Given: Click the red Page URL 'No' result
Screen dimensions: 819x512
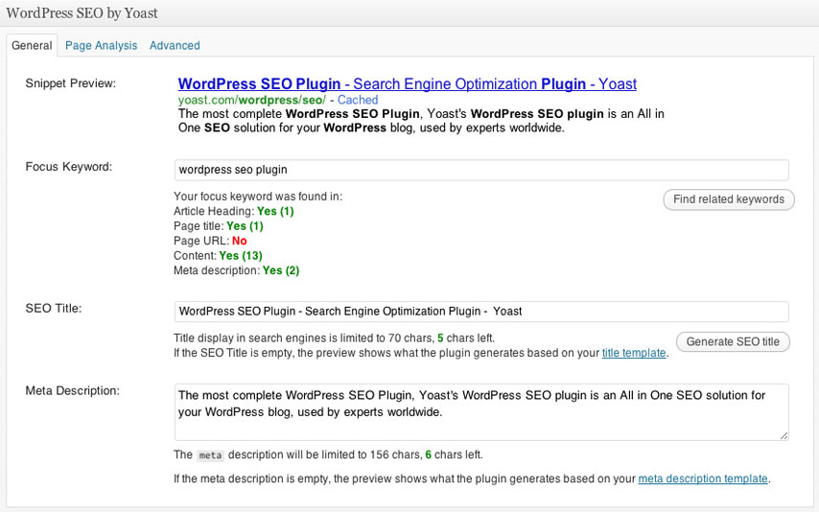Looking at the screenshot, I should (x=239, y=242).
